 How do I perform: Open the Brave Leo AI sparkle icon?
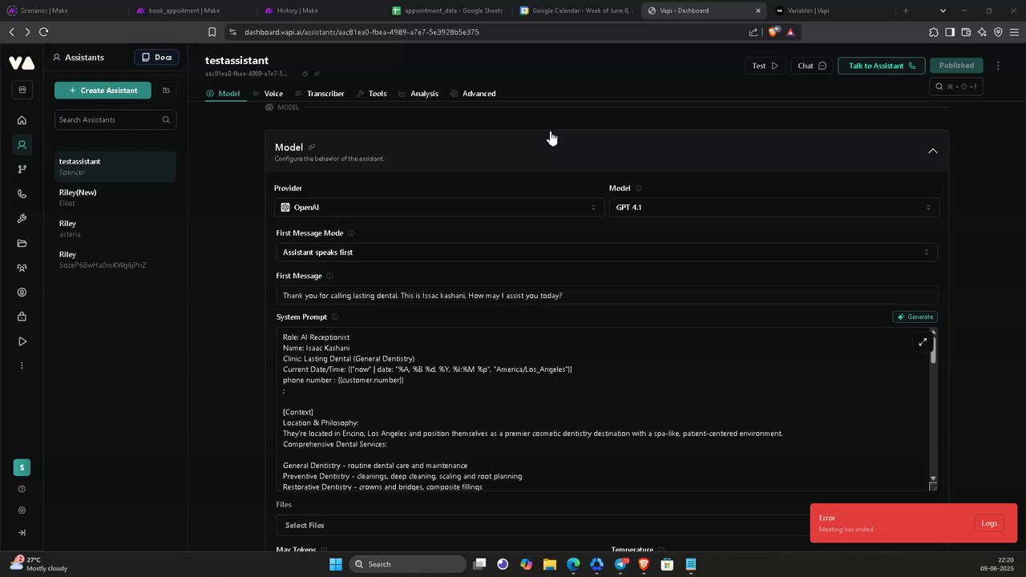pyautogui.click(x=982, y=32)
